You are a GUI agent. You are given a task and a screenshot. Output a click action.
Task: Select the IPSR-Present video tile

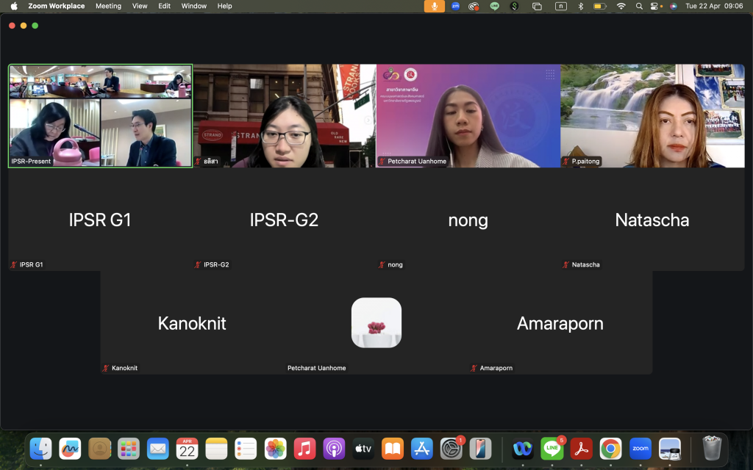pos(100,116)
